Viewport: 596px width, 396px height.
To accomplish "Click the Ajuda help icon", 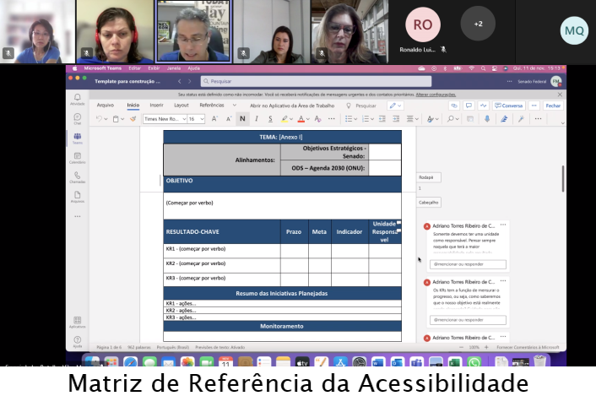I will coord(77,340).
